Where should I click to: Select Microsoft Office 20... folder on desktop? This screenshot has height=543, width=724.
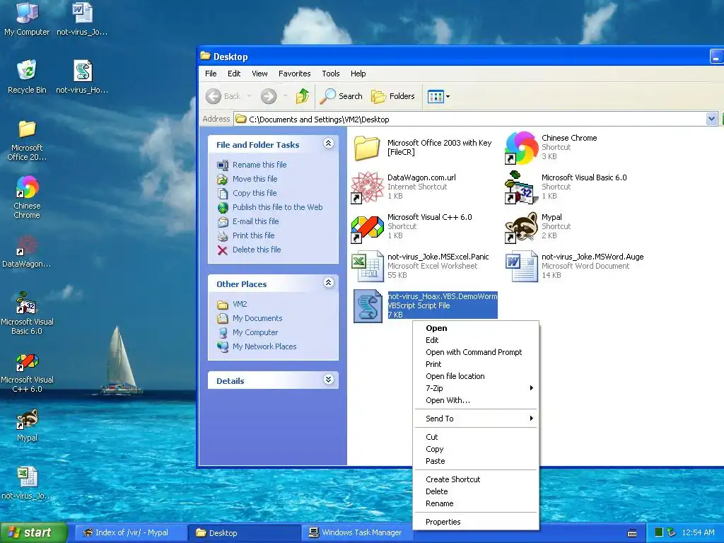click(27, 139)
